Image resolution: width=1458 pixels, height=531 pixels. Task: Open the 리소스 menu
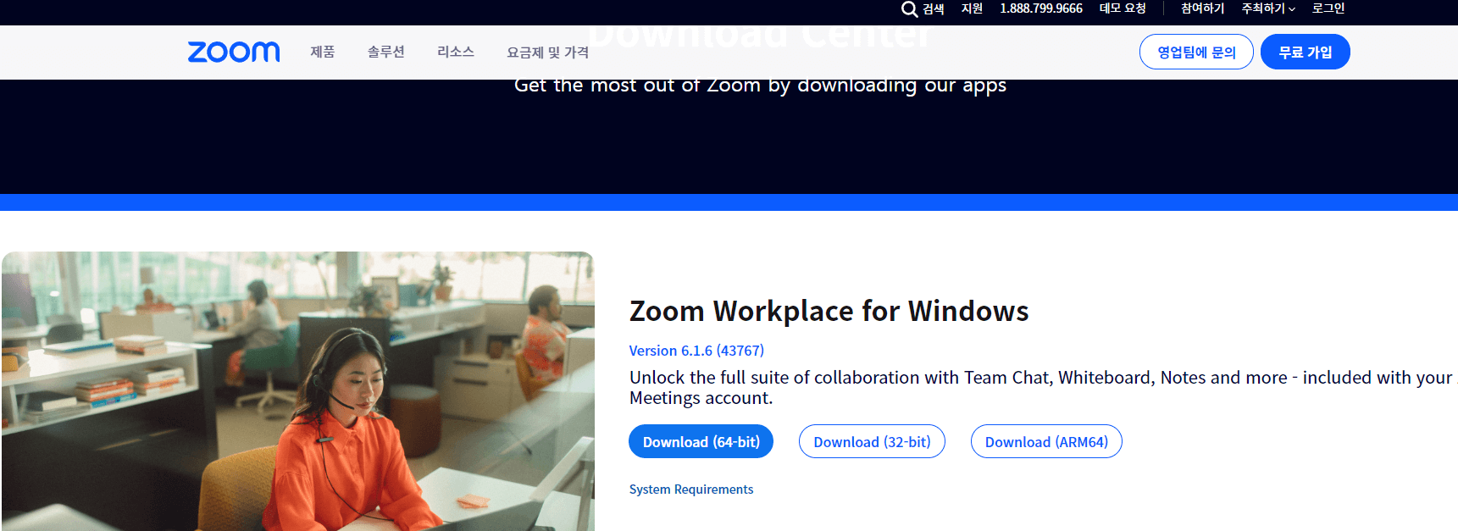[456, 52]
